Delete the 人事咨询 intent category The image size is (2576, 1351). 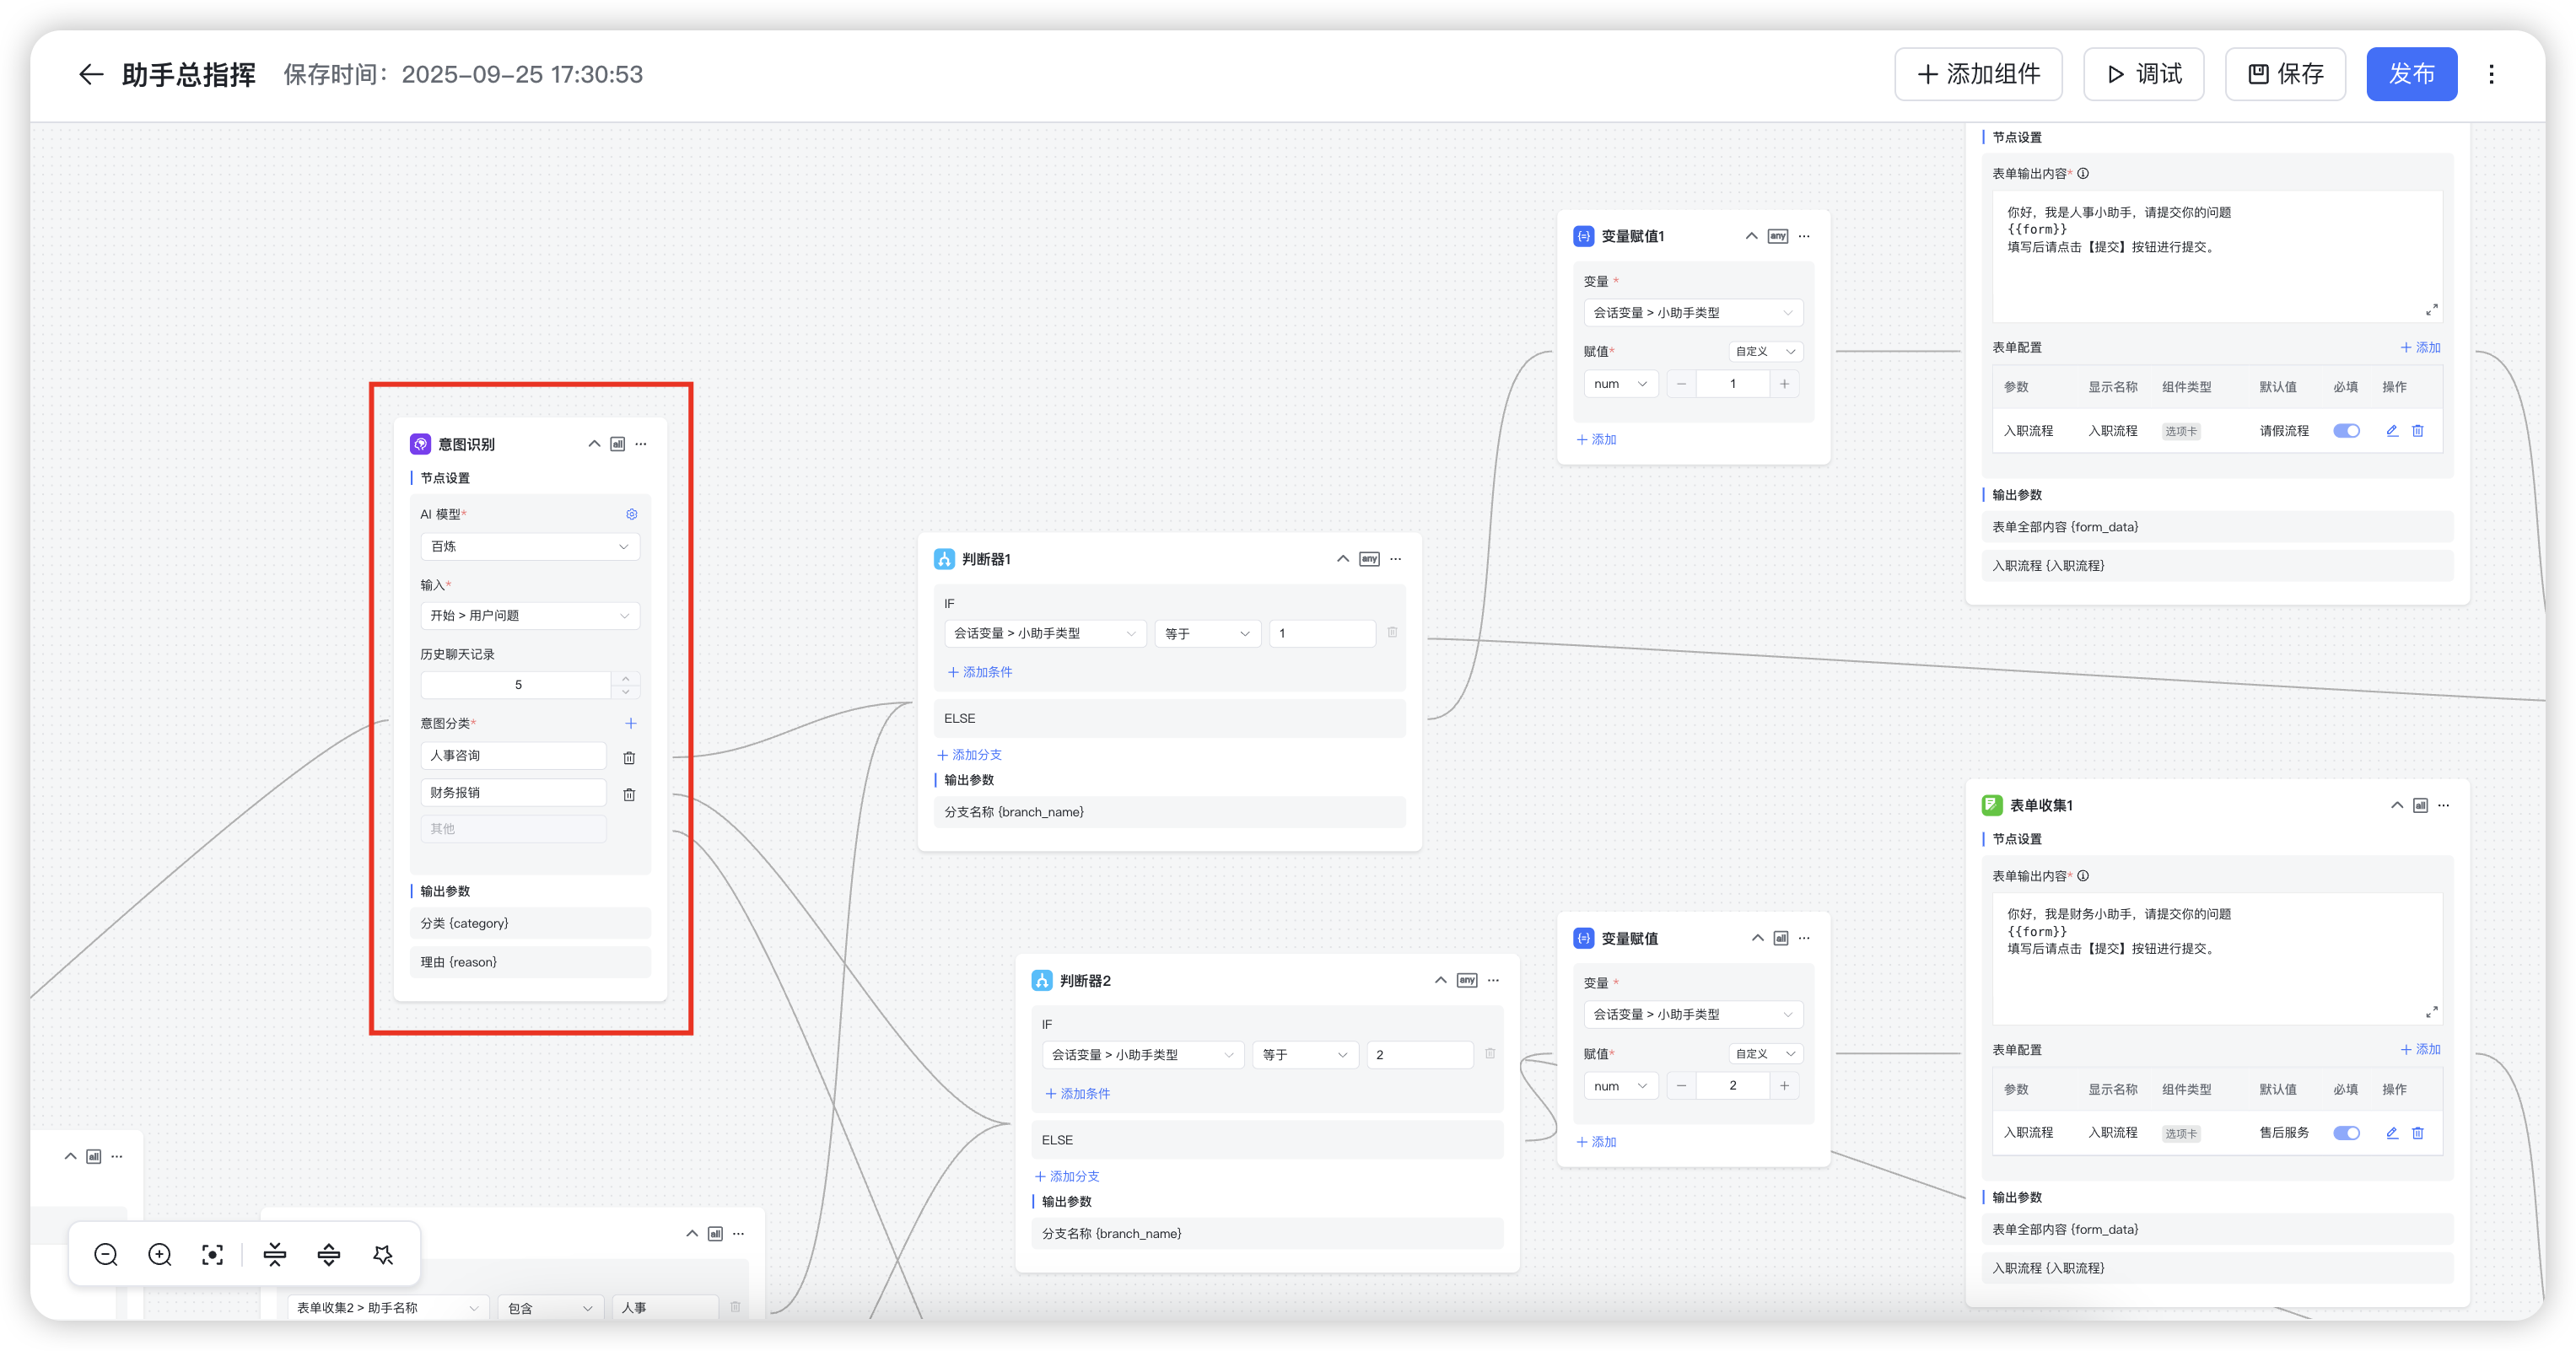click(x=629, y=758)
